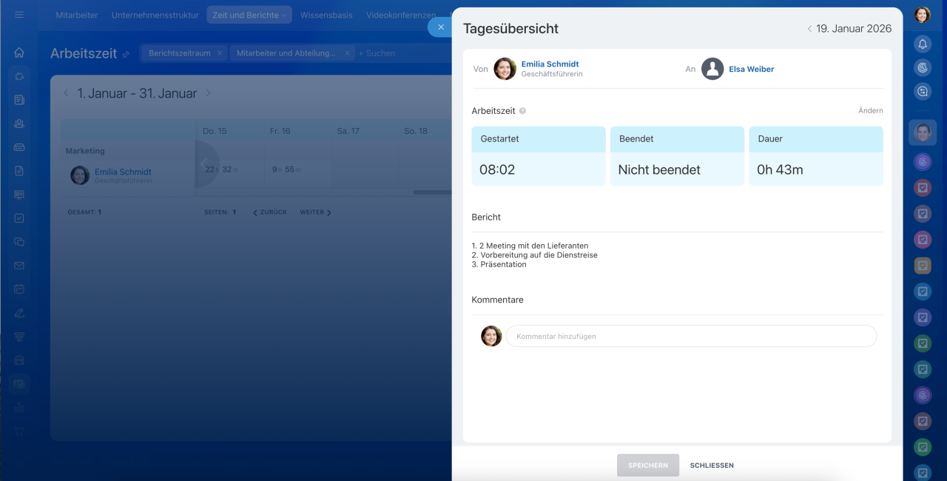Click the Kommentar hinzufügen input field
Screen dimensions: 947x481
(x=691, y=336)
